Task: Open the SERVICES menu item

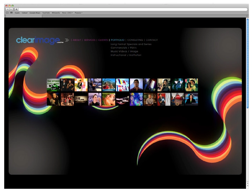Action: tap(90, 40)
